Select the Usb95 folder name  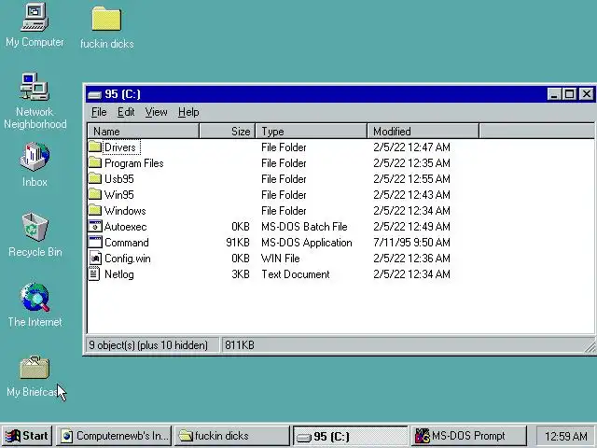point(118,179)
